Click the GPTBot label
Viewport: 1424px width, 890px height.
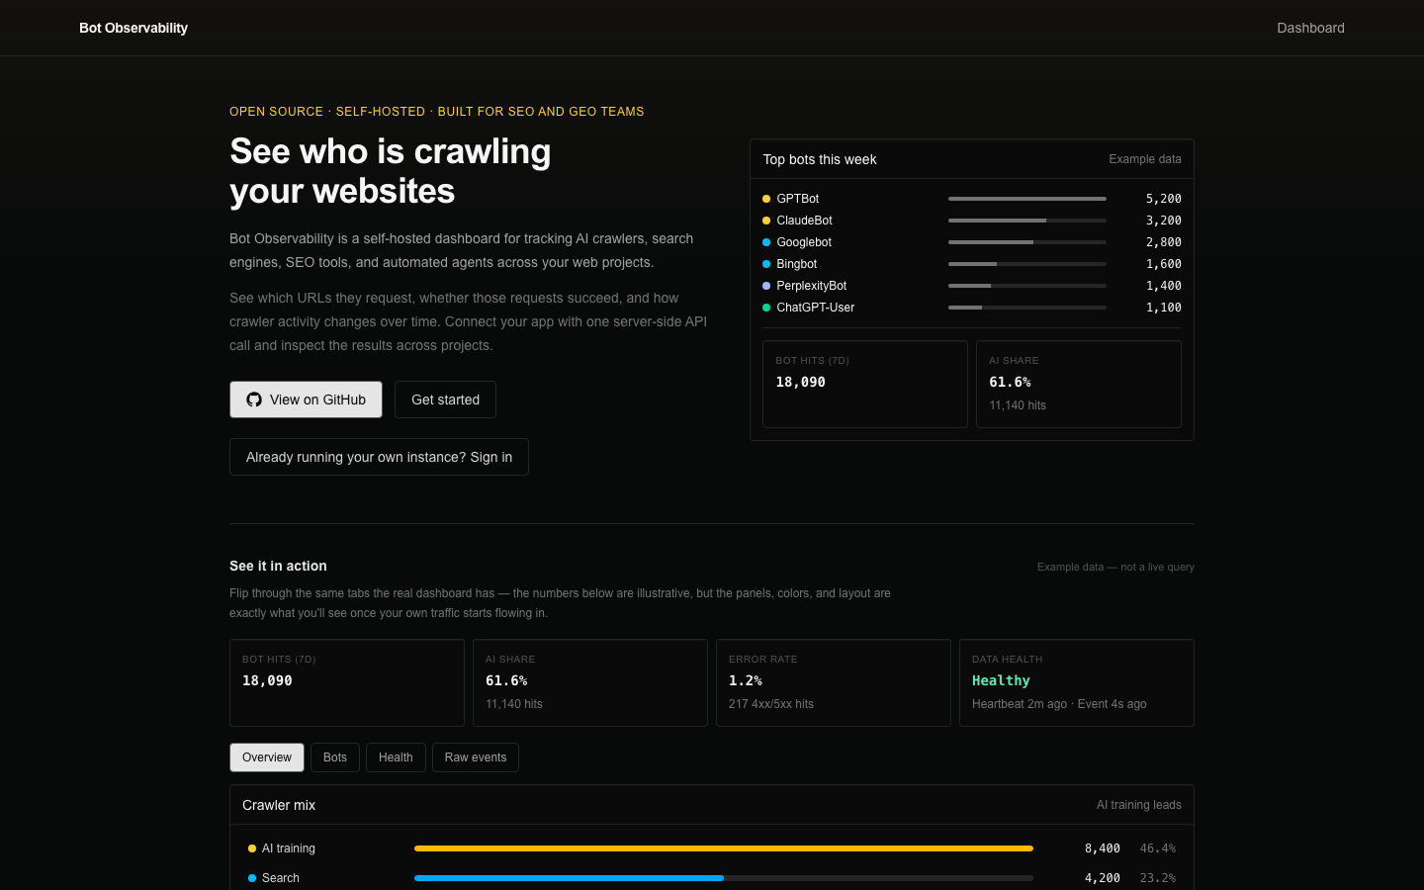pyautogui.click(x=798, y=199)
